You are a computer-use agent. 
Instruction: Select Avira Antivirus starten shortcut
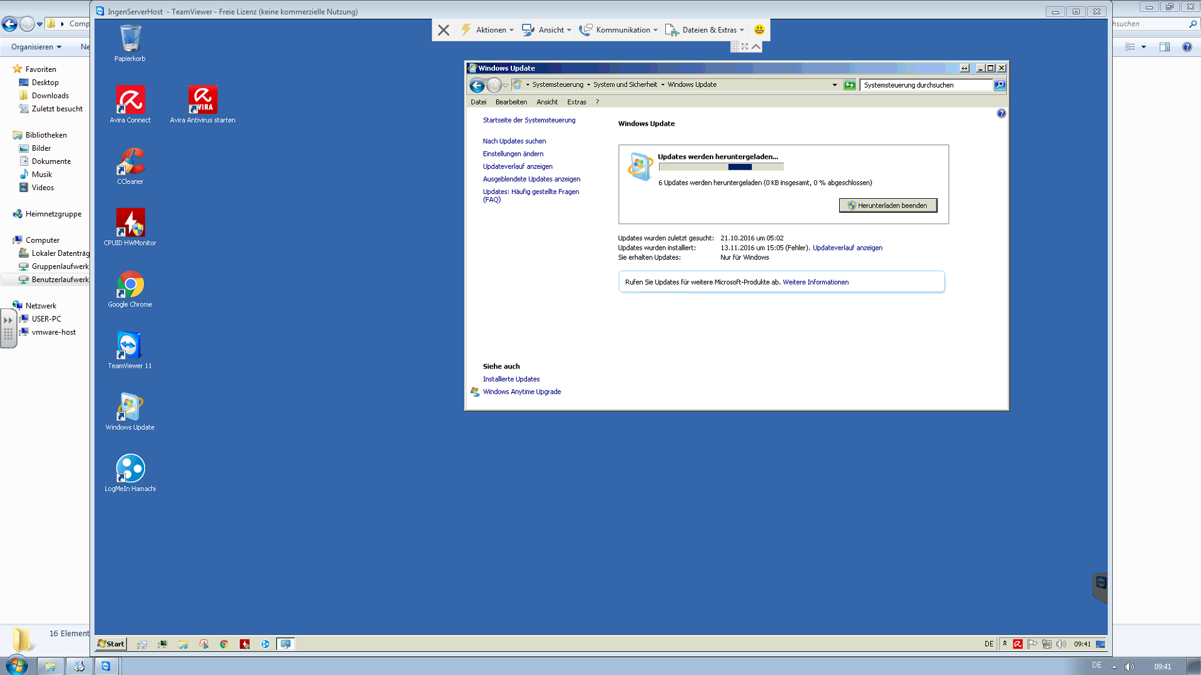click(x=203, y=104)
